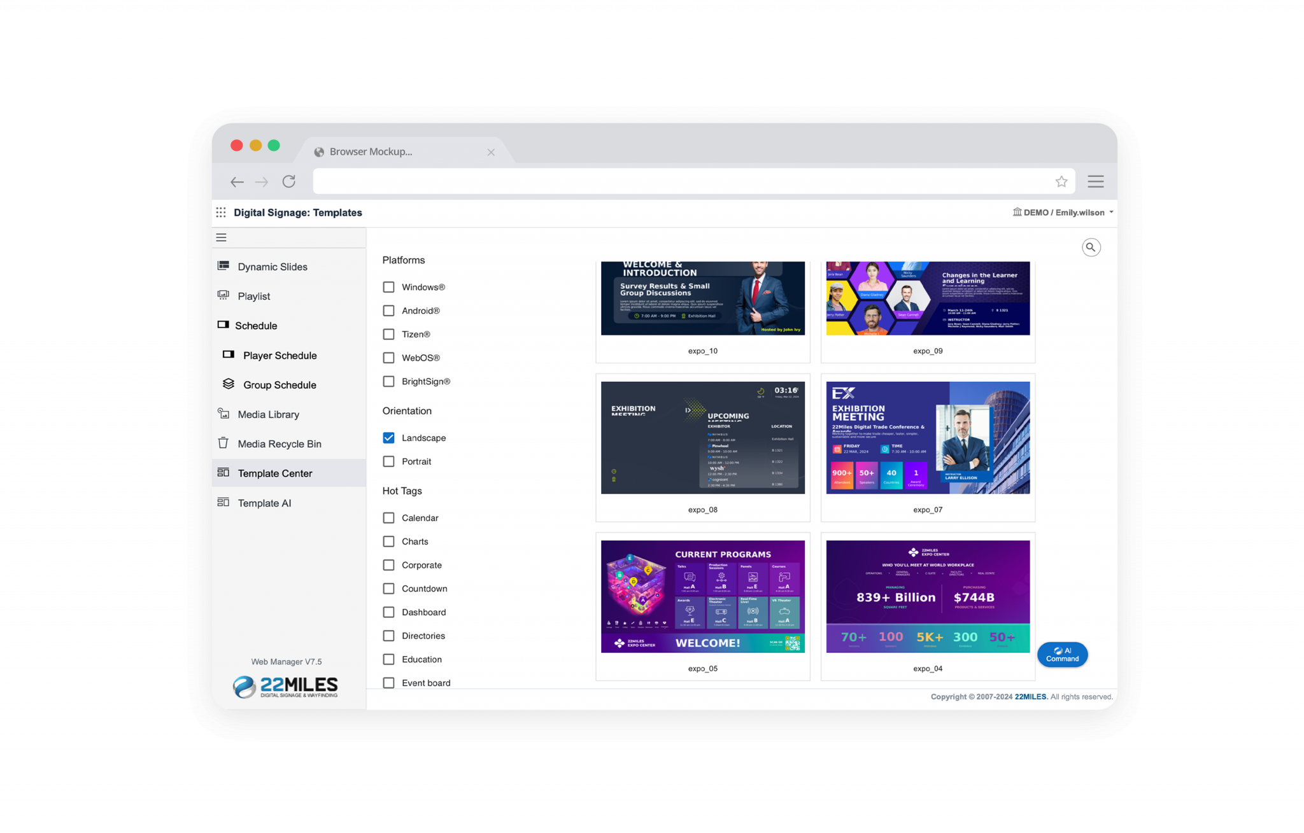
Task: Open the Player Schedule section
Action: click(x=279, y=355)
